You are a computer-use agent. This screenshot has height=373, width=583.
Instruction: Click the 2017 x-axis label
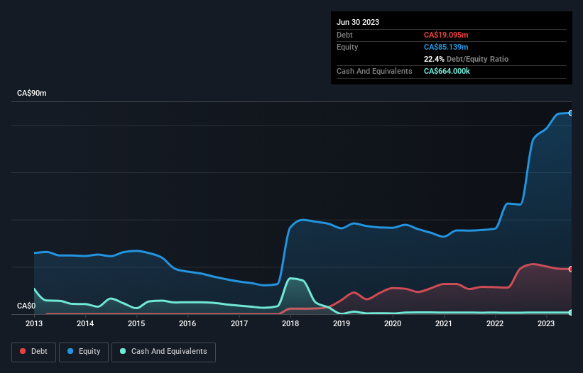click(239, 323)
